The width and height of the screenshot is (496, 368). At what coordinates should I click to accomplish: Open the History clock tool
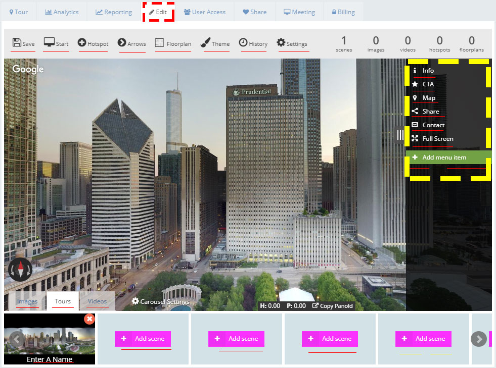(x=253, y=43)
